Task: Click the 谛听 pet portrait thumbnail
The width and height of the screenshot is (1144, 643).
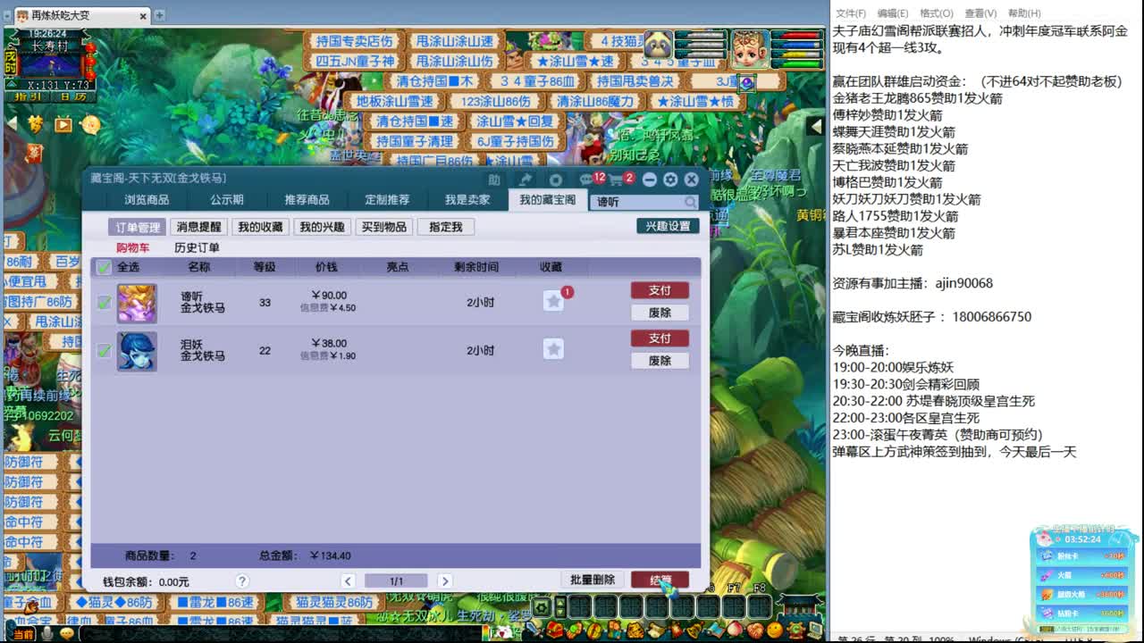Action: click(x=137, y=303)
